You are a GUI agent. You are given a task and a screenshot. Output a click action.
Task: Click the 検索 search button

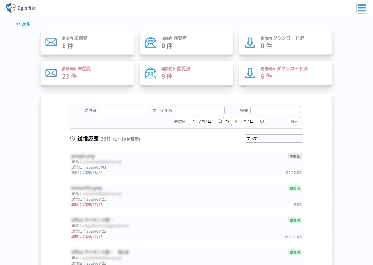294,121
